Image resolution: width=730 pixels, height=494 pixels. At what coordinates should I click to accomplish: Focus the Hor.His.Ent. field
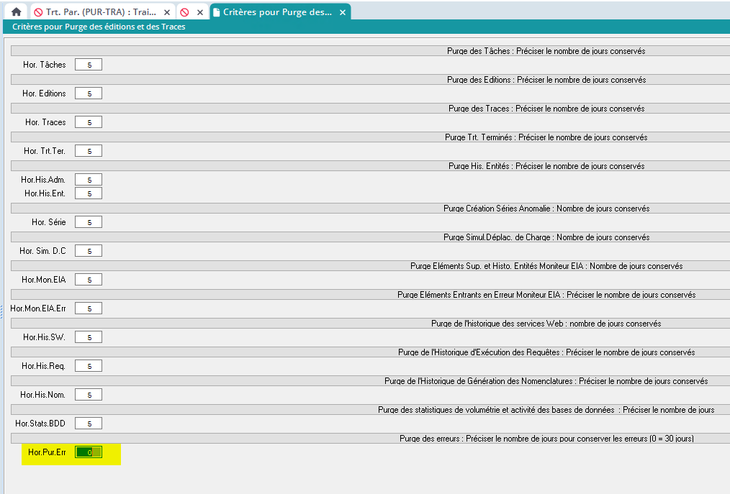point(89,193)
